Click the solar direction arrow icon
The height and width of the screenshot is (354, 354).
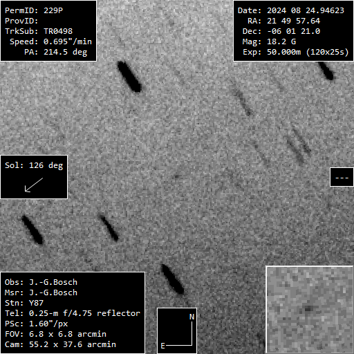click(x=34, y=185)
